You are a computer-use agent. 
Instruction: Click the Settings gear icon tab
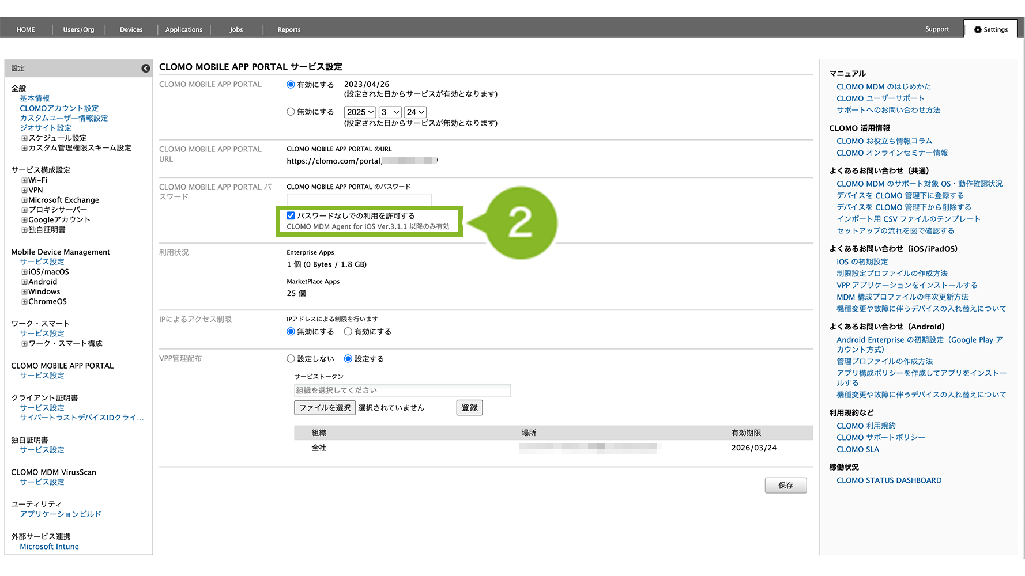pyautogui.click(x=990, y=29)
